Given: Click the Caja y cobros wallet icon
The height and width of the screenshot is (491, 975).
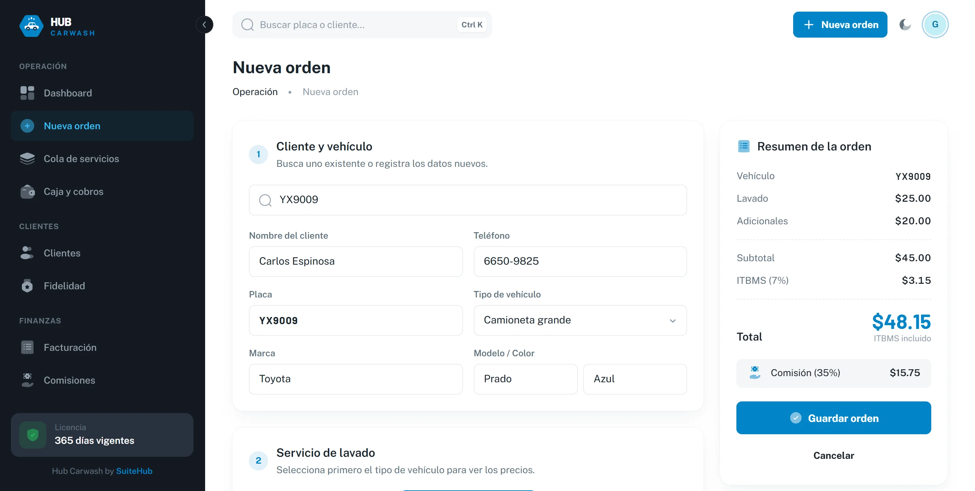Looking at the screenshot, I should pyautogui.click(x=27, y=192).
